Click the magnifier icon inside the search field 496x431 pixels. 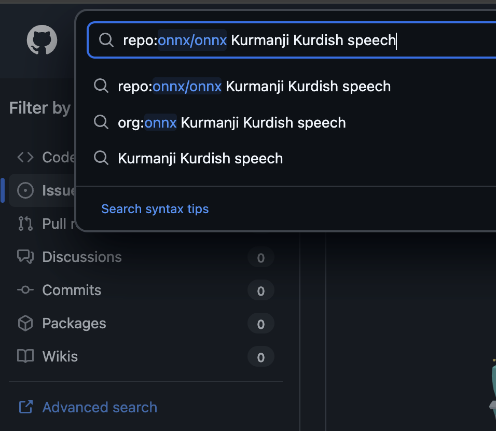(106, 40)
